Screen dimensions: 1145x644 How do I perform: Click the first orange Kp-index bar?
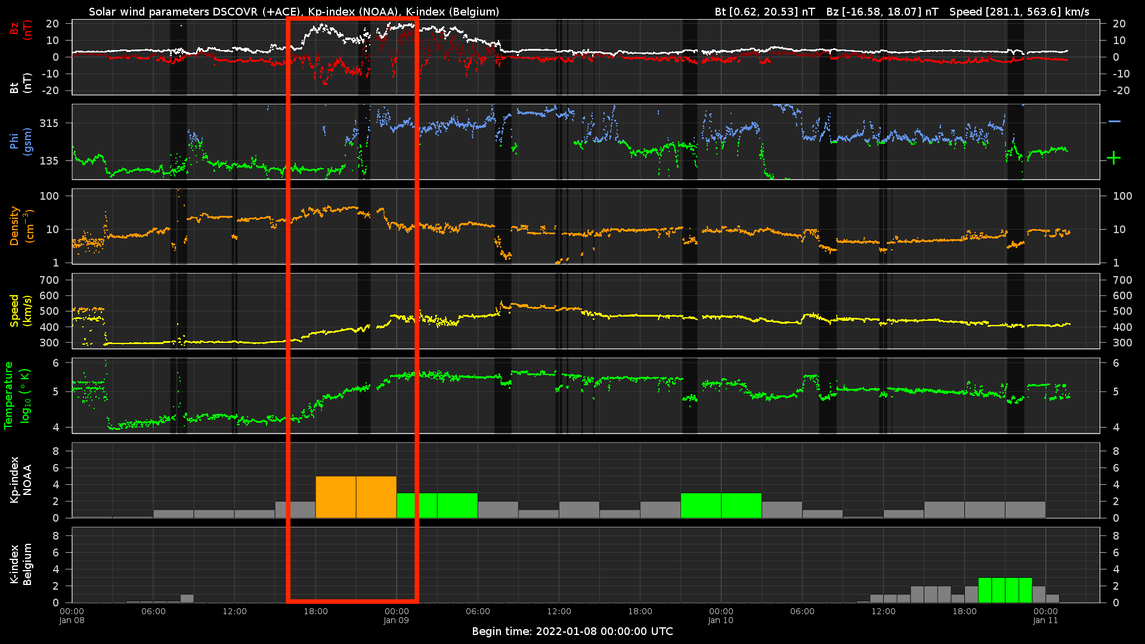pyautogui.click(x=336, y=497)
